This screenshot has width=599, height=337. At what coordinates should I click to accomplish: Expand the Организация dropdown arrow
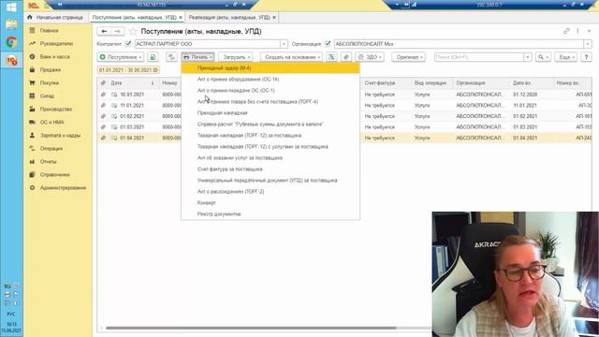[588, 44]
